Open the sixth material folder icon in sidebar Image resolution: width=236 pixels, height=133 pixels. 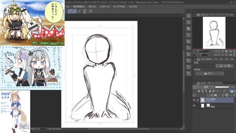coord(188,54)
